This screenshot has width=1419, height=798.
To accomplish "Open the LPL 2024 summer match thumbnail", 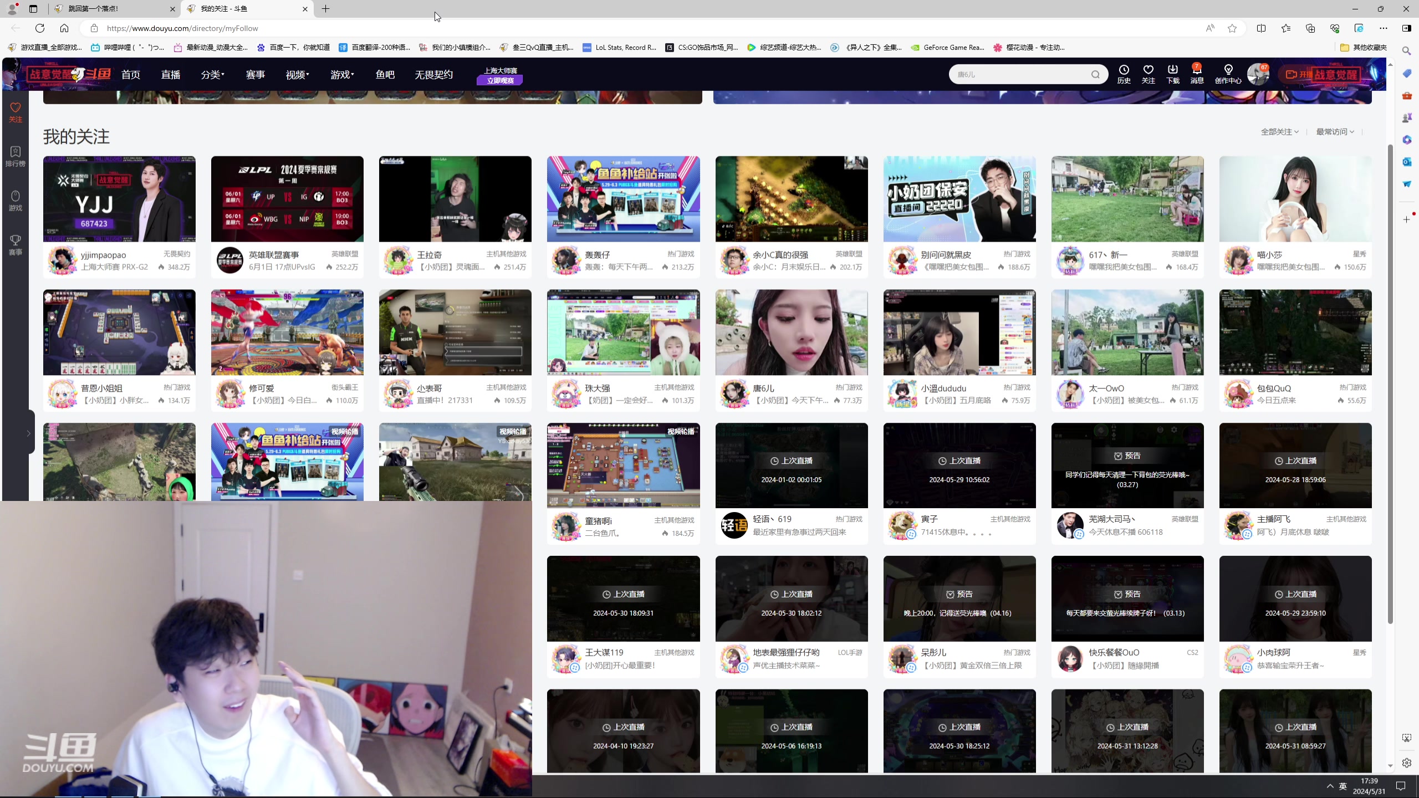I will [x=287, y=199].
